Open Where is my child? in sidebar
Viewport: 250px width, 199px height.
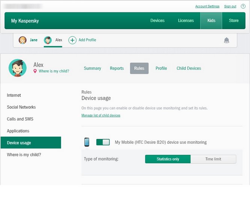point(24,155)
